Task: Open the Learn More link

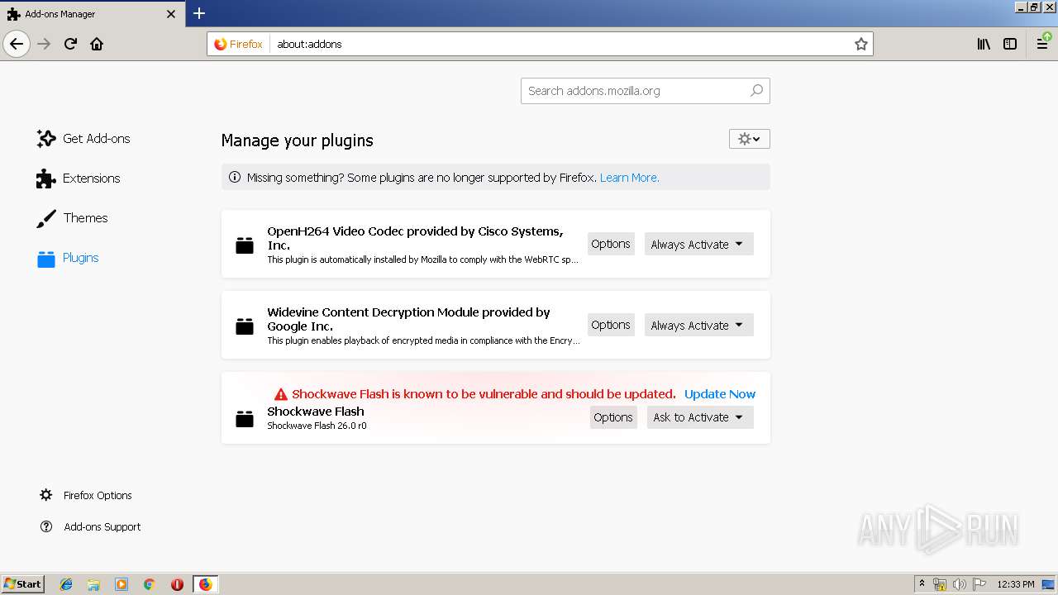Action: (629, 178)
